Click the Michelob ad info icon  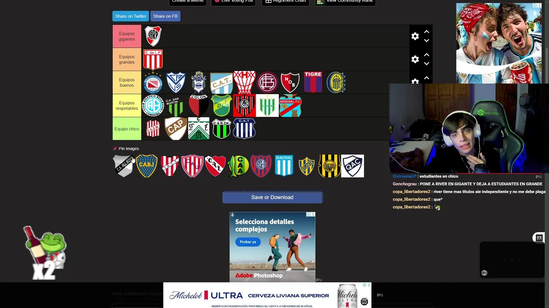364,285
